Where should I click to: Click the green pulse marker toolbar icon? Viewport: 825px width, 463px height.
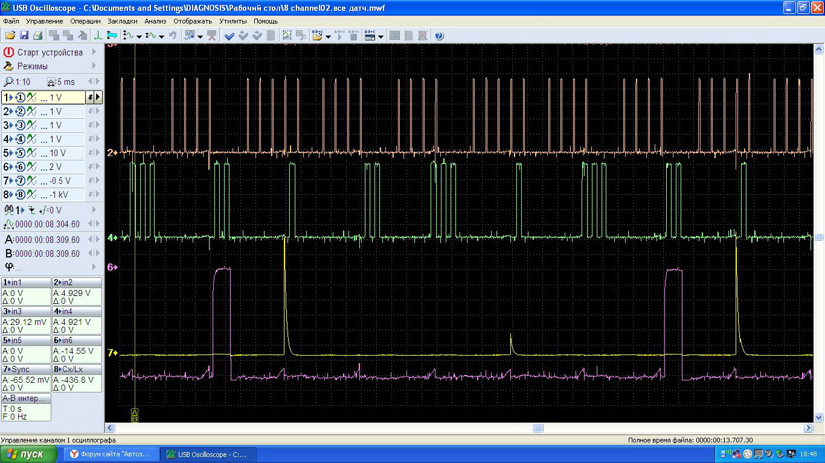coord(98,36)
